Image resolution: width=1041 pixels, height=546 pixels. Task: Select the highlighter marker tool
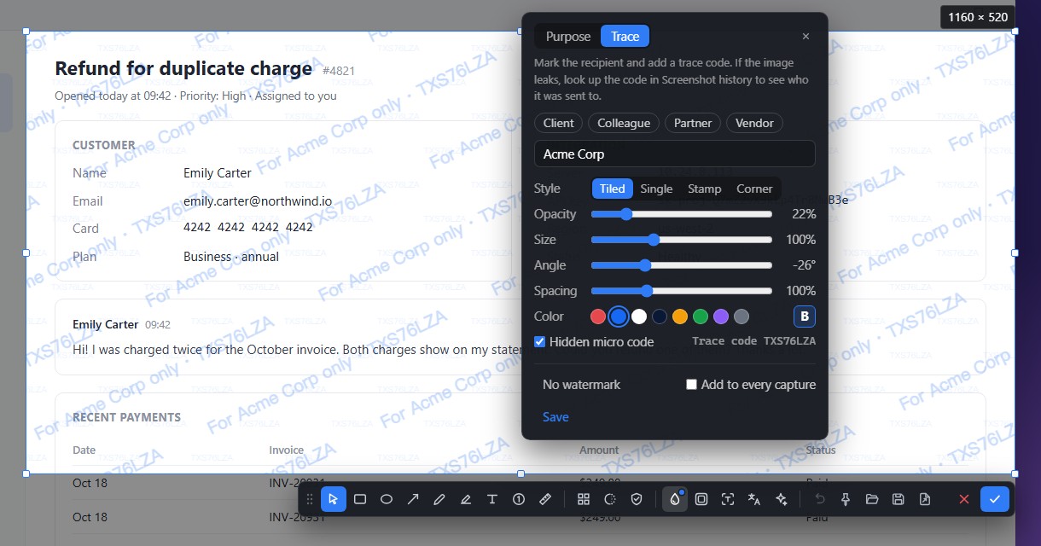466,499
